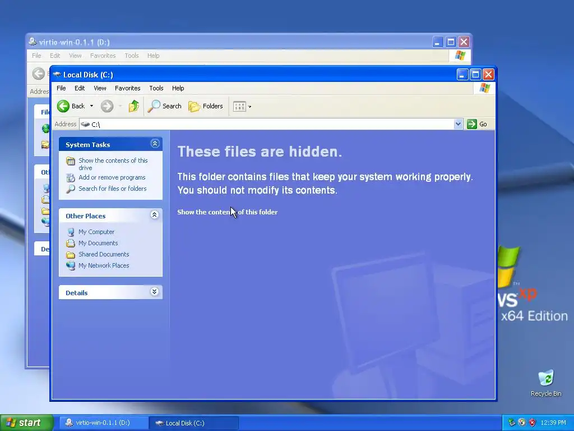Open the View menu in Local Disk window
This screenshot has width=574, height=431.
tap(100, 88)
